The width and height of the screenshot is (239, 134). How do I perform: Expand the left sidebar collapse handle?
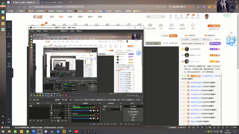coord(12,73)
